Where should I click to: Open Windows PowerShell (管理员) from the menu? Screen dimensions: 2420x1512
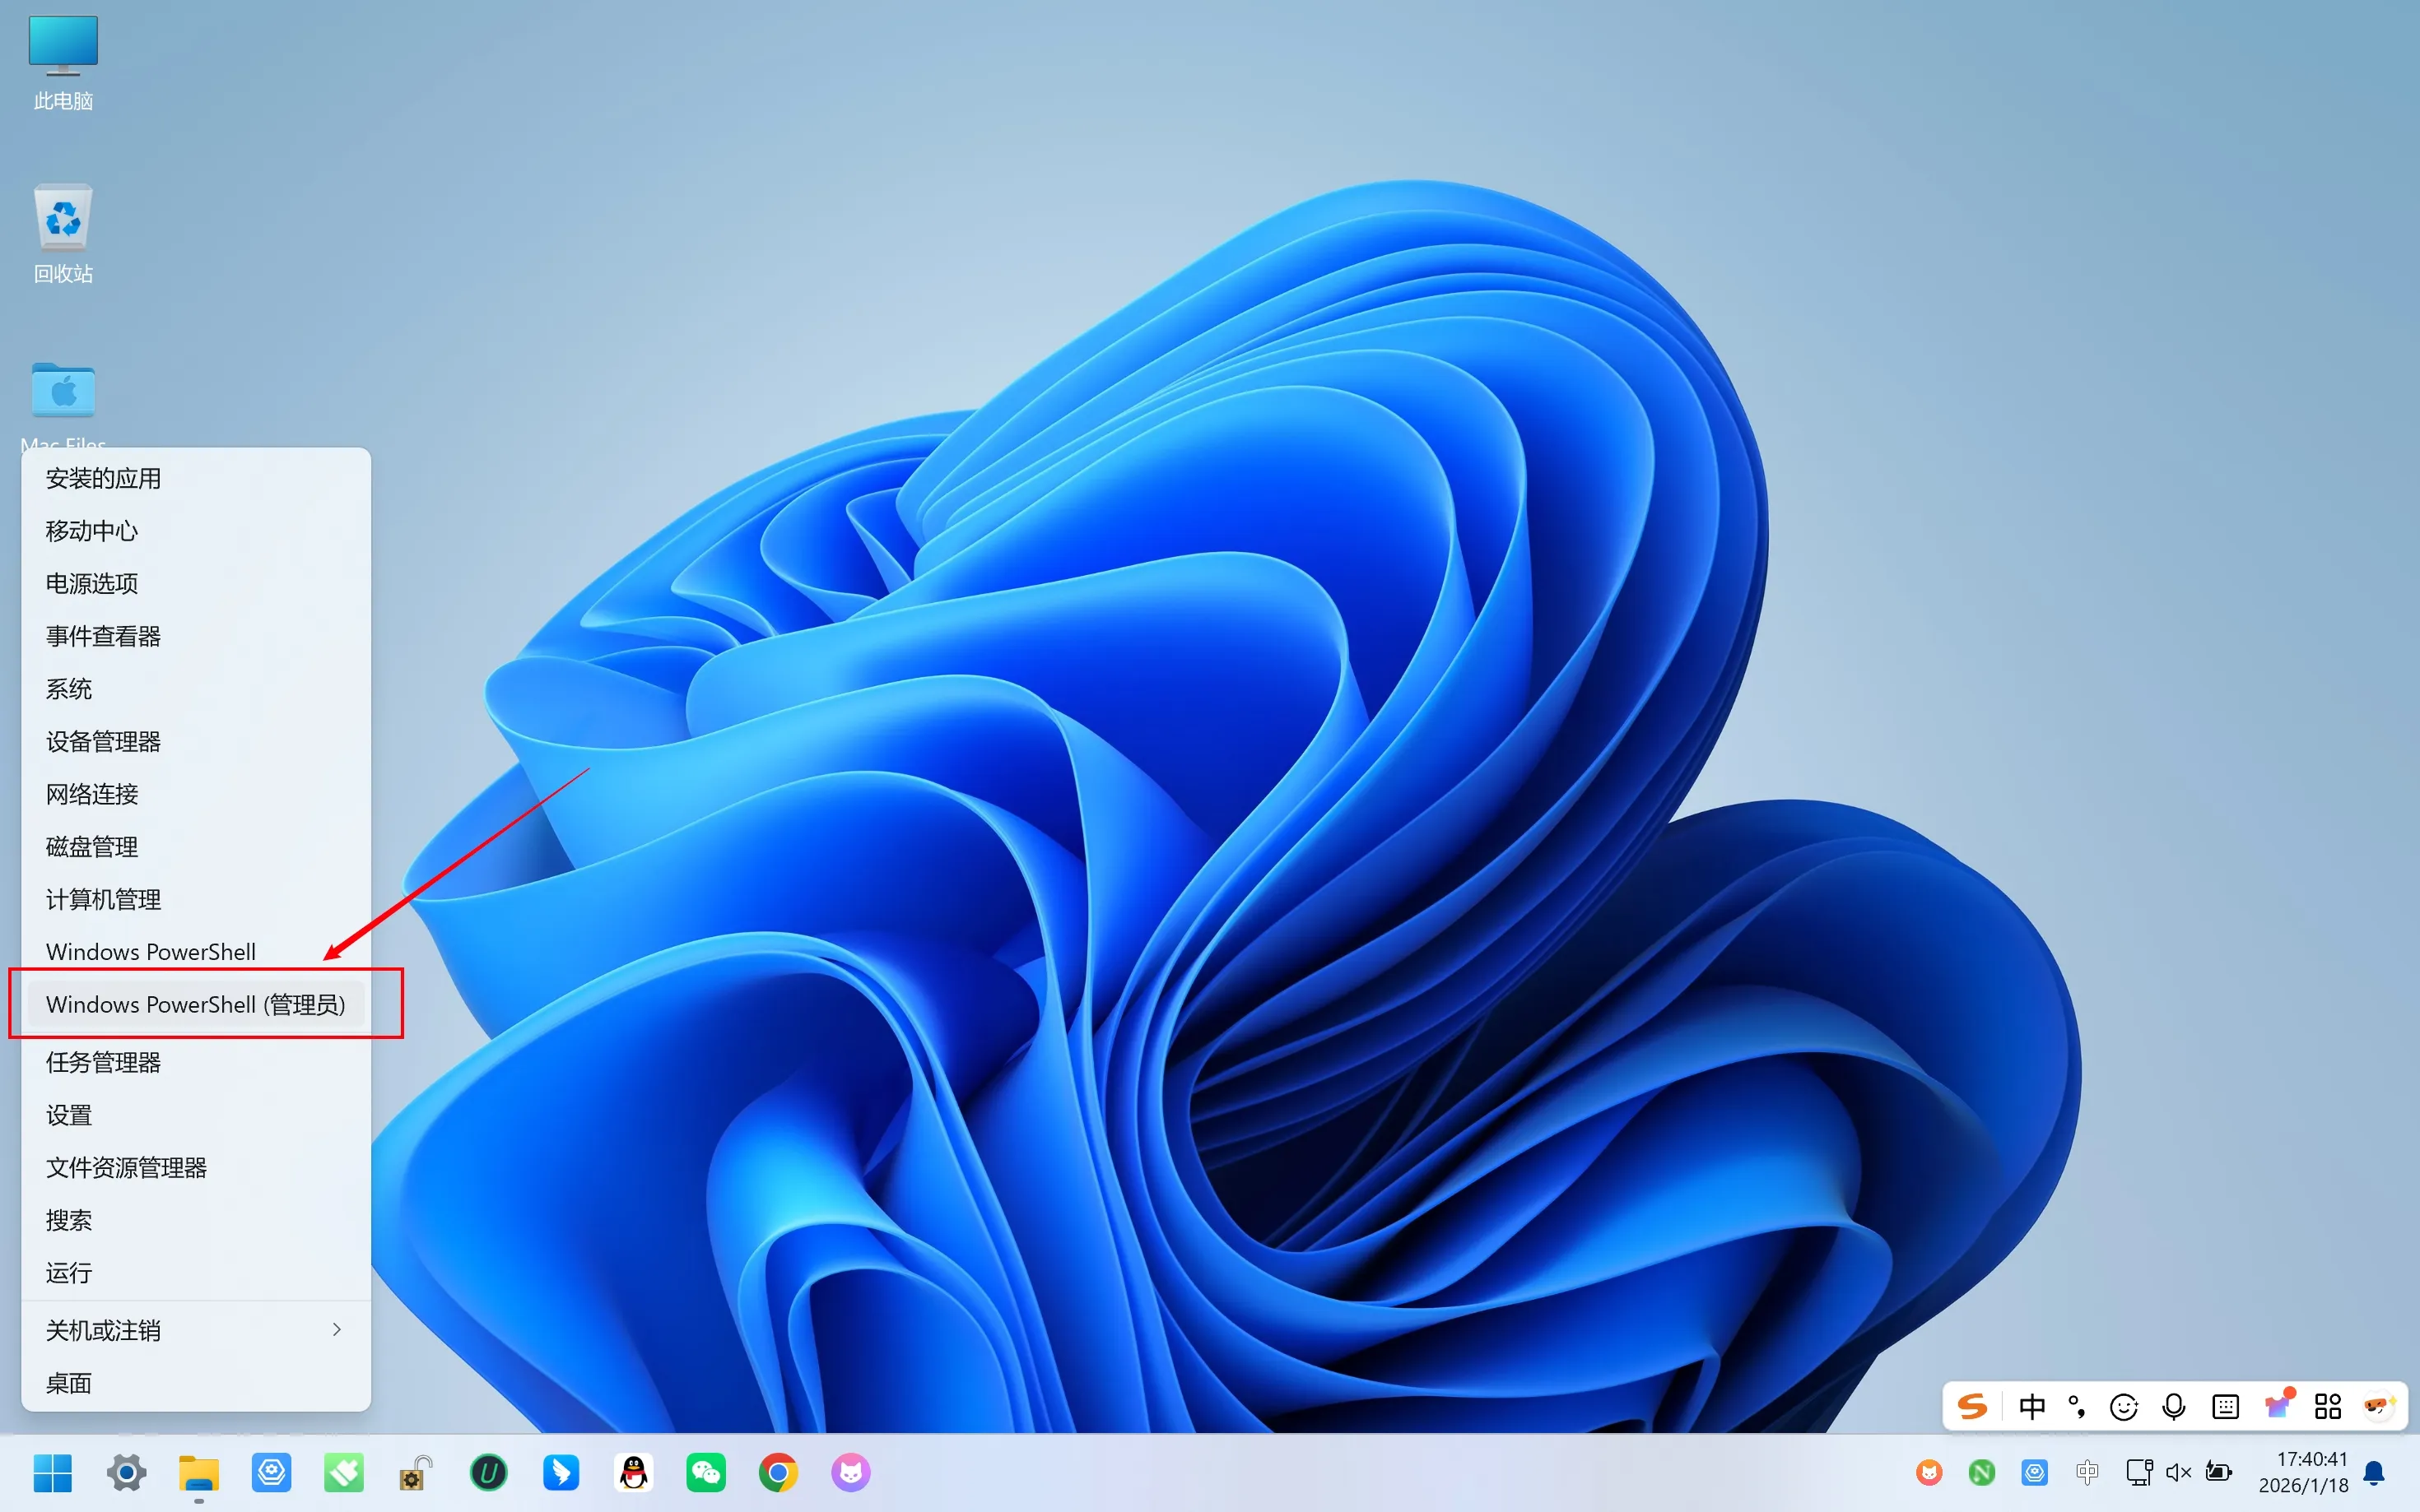(195, 1004)
